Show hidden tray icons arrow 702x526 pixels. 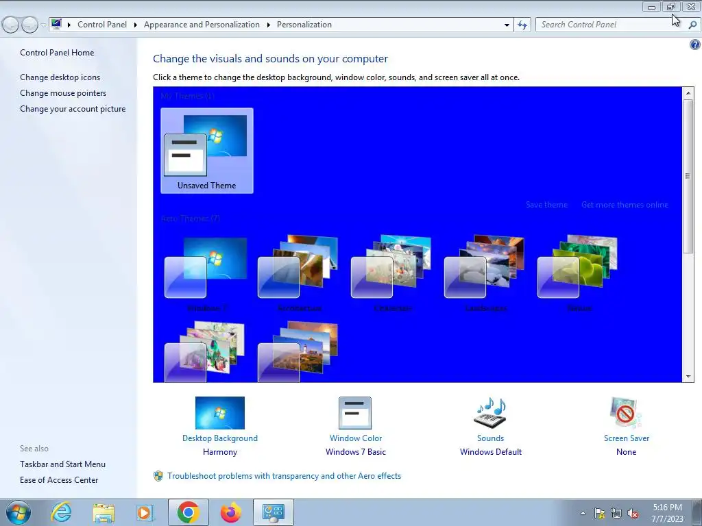click(x=583, y=513)
